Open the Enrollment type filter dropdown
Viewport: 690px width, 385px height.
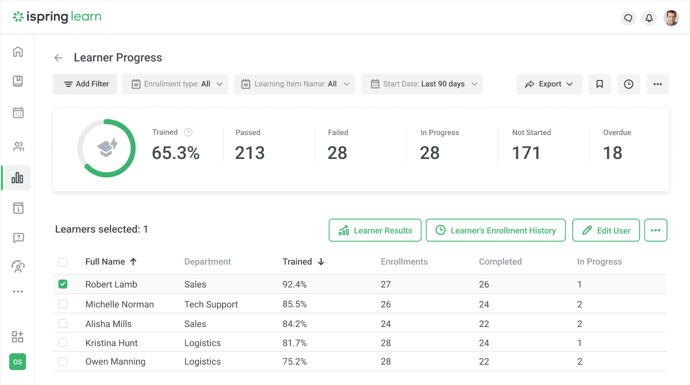pyautogui.click(x=175, y=83)
